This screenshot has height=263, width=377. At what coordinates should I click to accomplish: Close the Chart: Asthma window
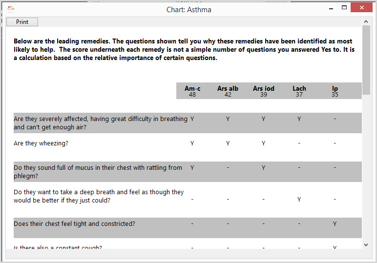coord(361,7)
